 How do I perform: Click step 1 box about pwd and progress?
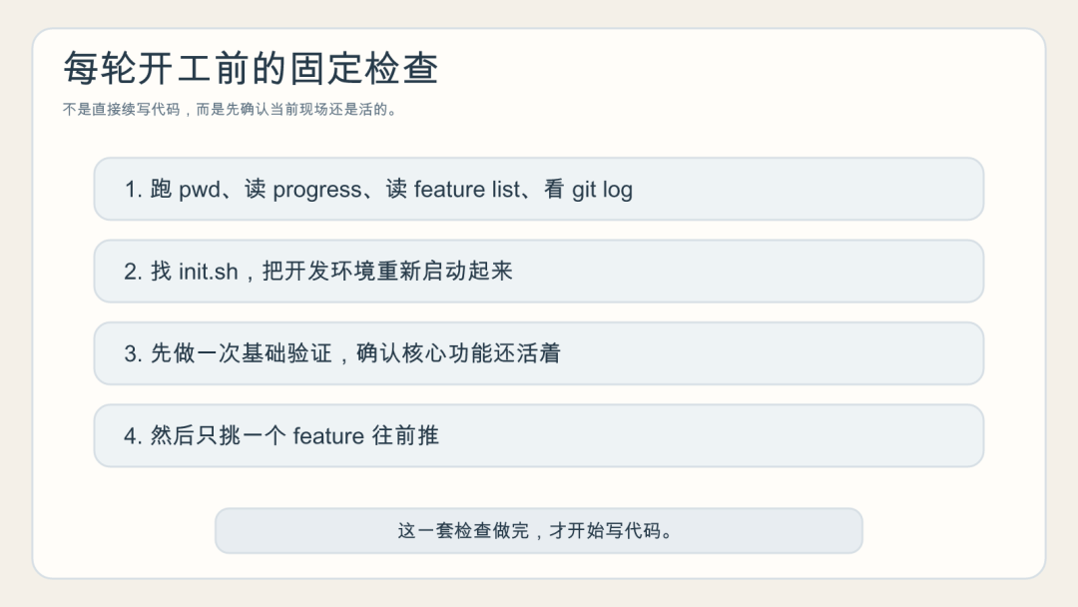(x=539, y=189)
